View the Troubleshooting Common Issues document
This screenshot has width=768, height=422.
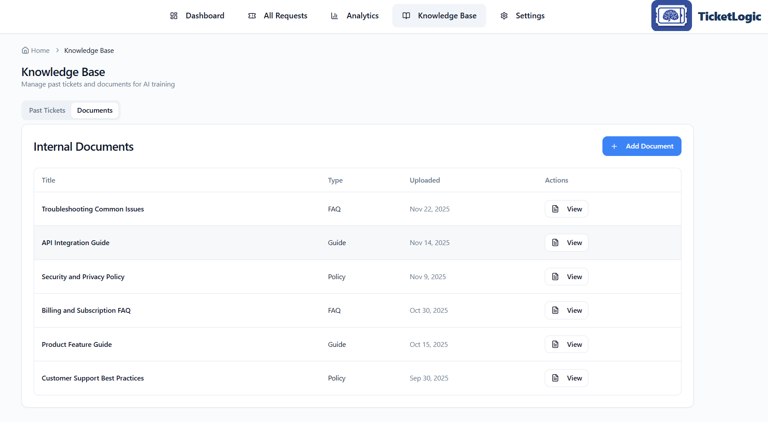coord(566,209)
